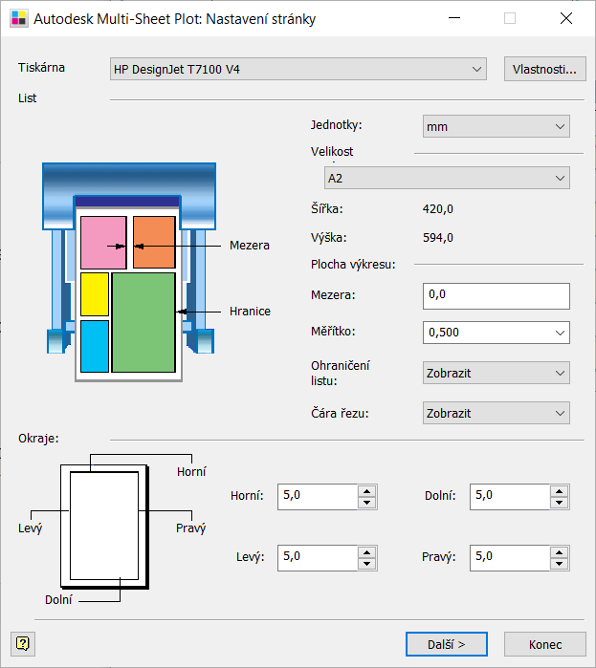The width and height of the screenshot is (596, 668).
Task: Increase the Horní margin with up arrow
Action: click(366, 491)
